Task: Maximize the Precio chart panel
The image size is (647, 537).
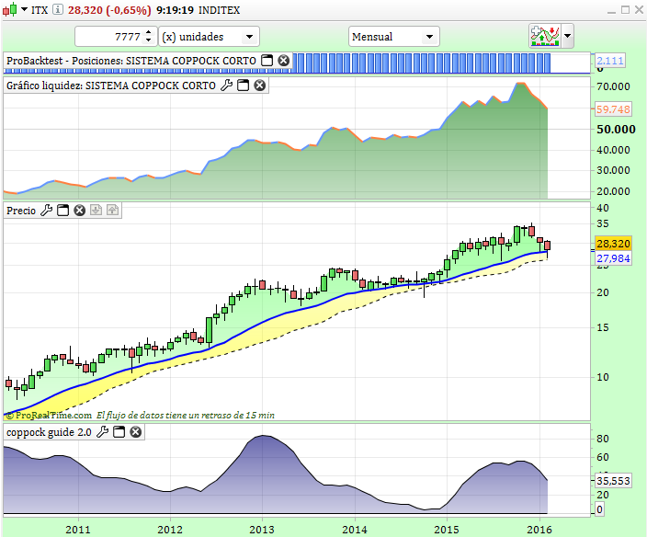Action: pyautogui.click(x=63, y=211)
